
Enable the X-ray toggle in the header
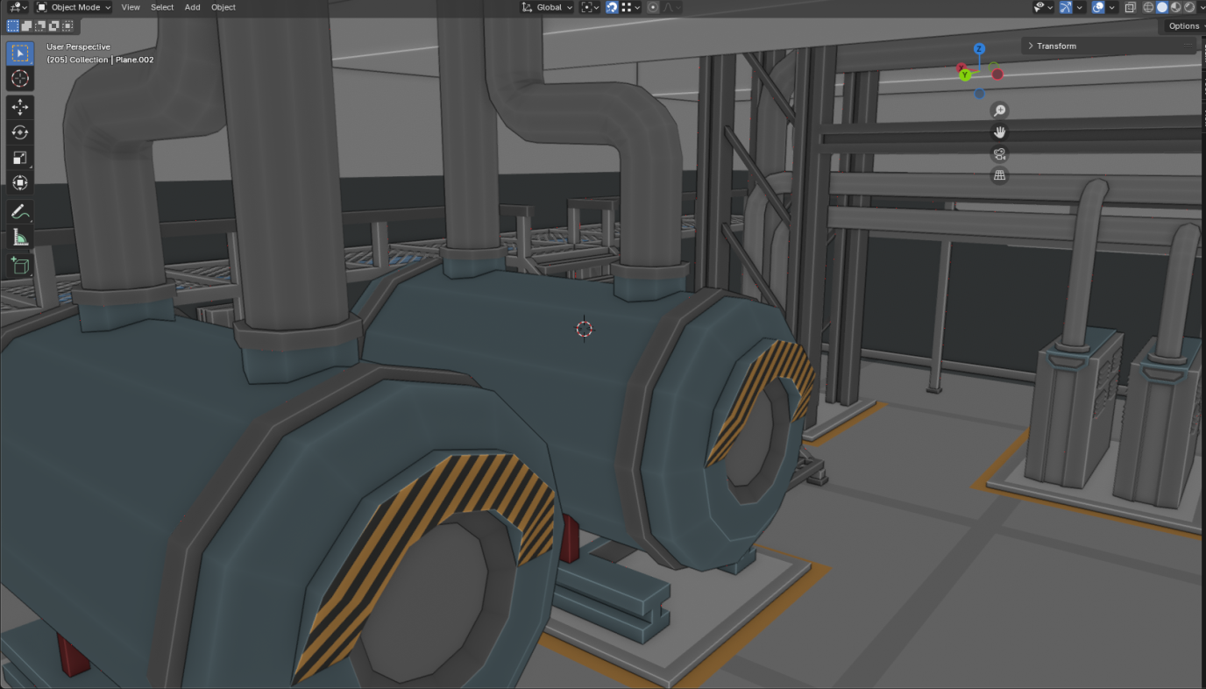point(1130,7)
